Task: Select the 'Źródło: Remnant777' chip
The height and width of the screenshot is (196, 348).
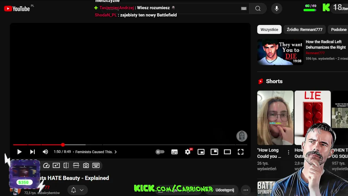Action: (304, 29)
